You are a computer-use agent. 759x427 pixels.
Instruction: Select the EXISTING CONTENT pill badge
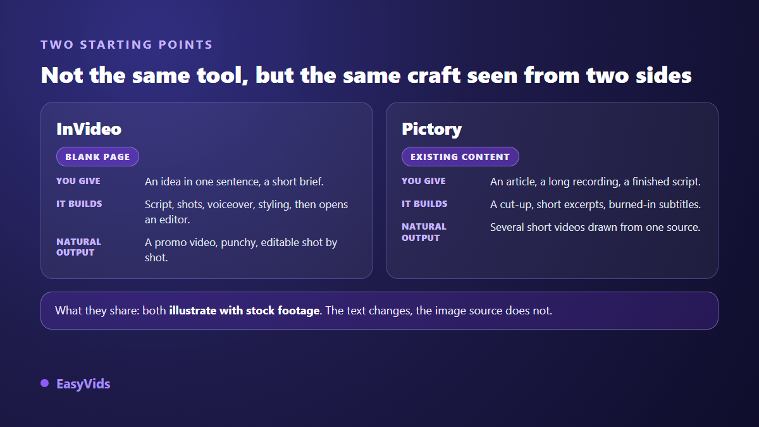pyautogui.click(x=460, y=157)
